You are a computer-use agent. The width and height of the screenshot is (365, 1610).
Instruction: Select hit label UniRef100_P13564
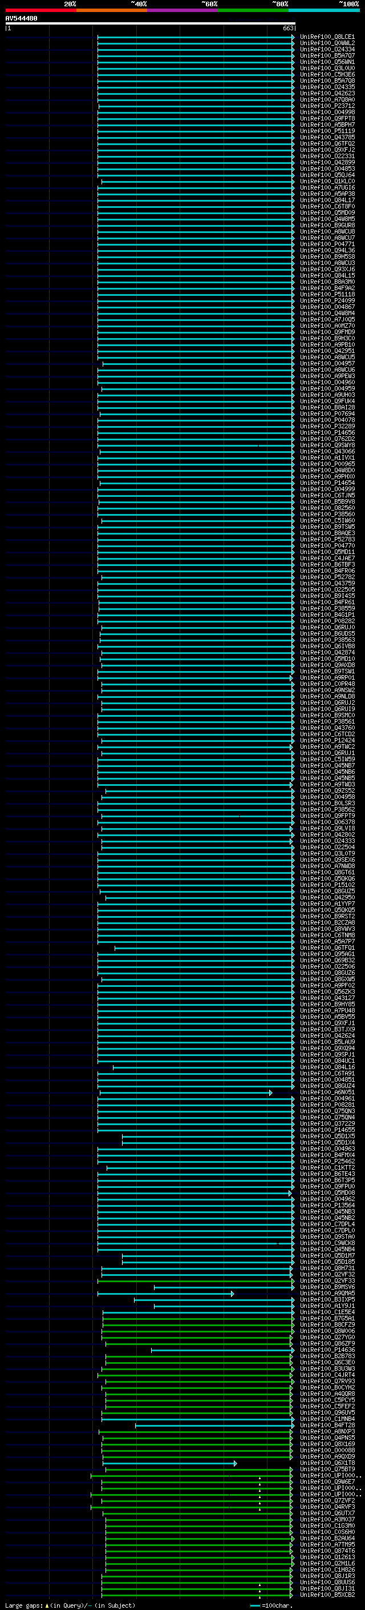[327, 1205]
